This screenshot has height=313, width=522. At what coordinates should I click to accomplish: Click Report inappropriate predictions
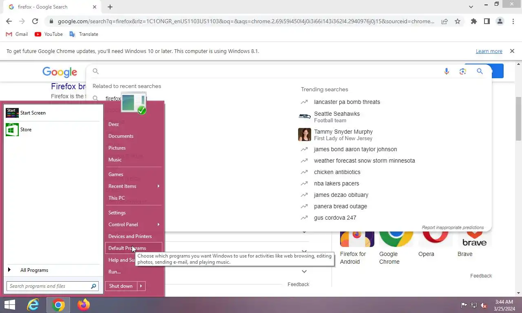click(x=453, y=227)
